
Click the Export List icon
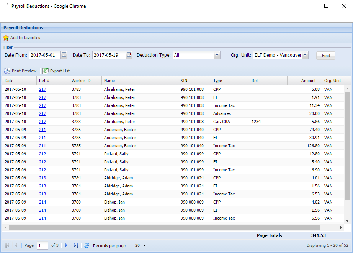46,71
